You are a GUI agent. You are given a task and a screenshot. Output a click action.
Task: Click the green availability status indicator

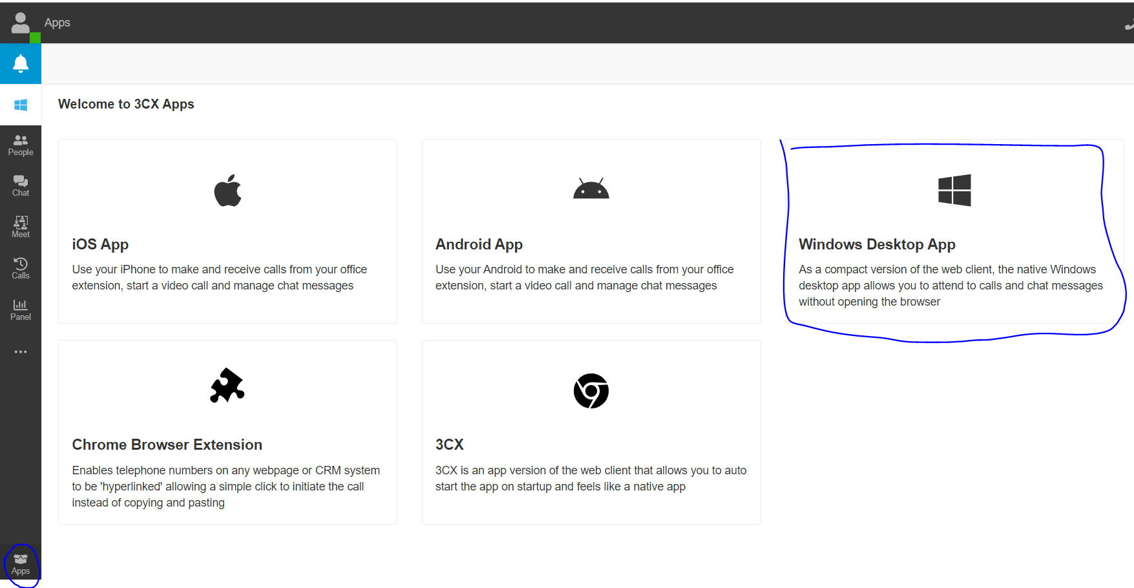coord(35,38)
